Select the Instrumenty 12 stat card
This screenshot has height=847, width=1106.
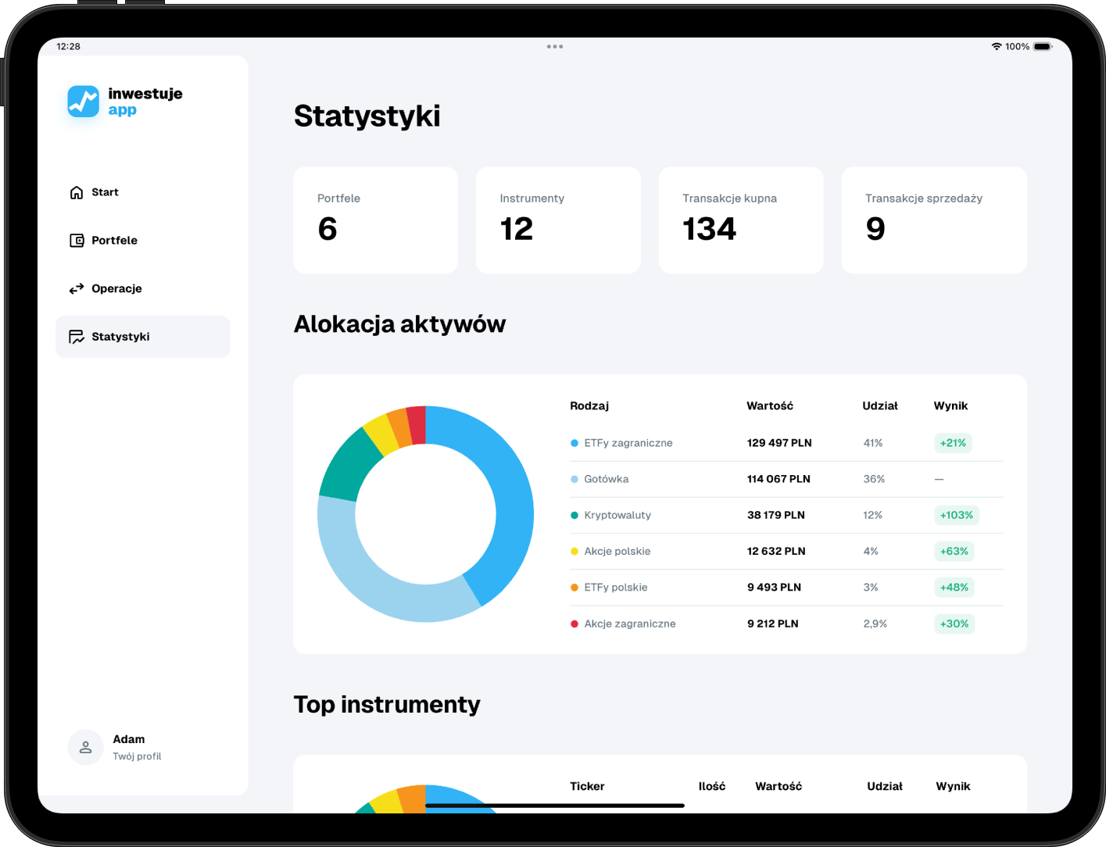point(558,220)
